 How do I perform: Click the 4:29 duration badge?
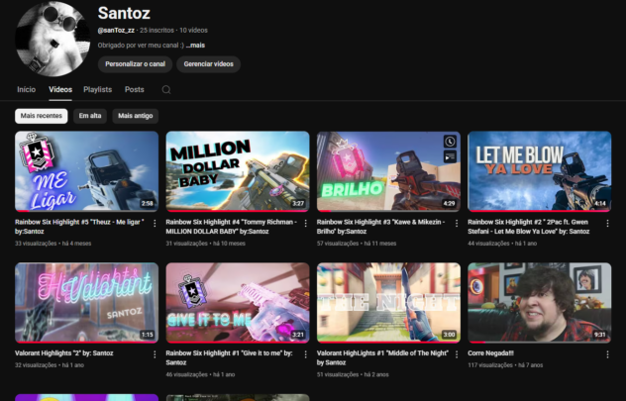449,204
